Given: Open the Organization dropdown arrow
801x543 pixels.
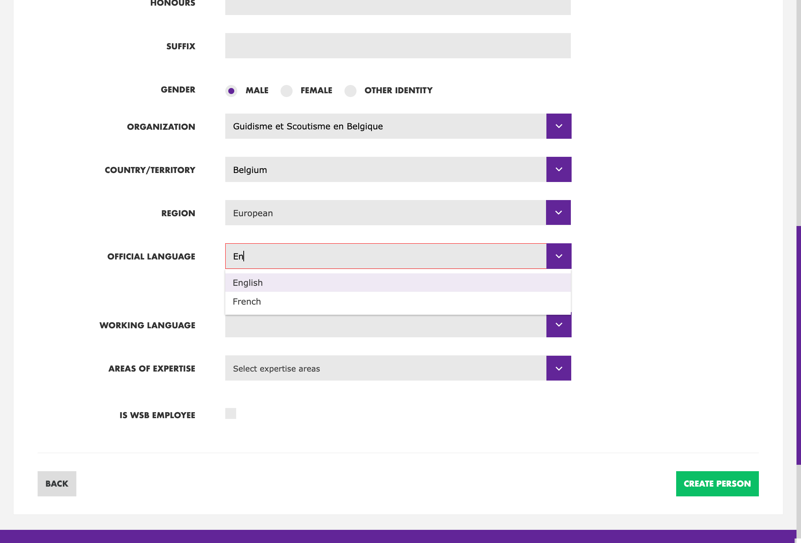Looking at the screenshot, I should coord(559,126).
